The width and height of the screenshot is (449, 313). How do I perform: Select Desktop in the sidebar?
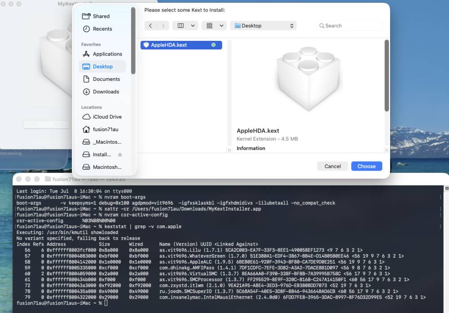(x=102, y=66)
